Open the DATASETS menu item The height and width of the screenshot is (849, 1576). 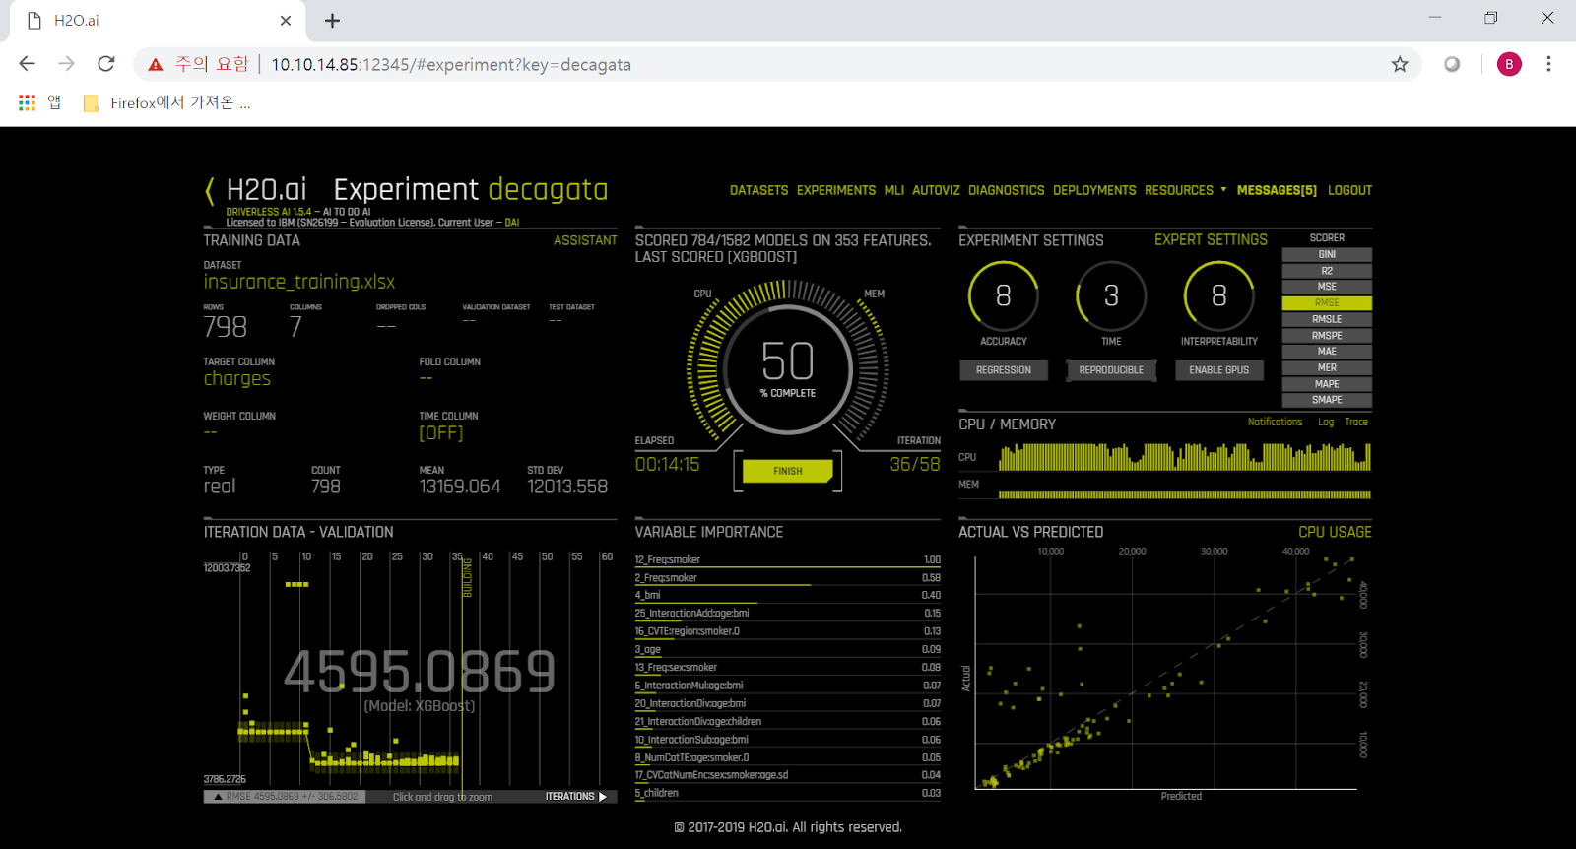758,190
